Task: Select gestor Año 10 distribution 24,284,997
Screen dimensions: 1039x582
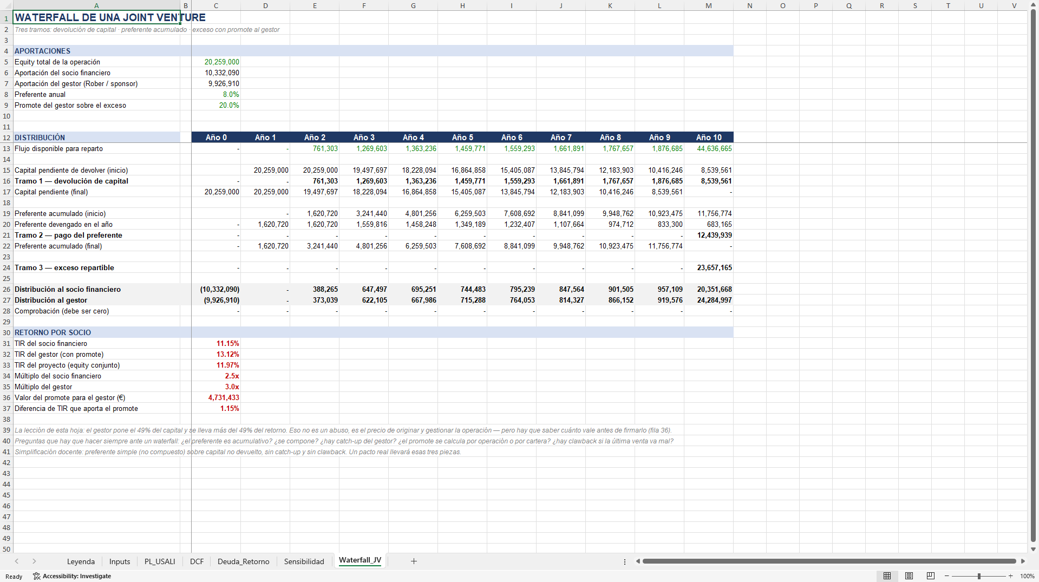Action: [x=709, y=300]
